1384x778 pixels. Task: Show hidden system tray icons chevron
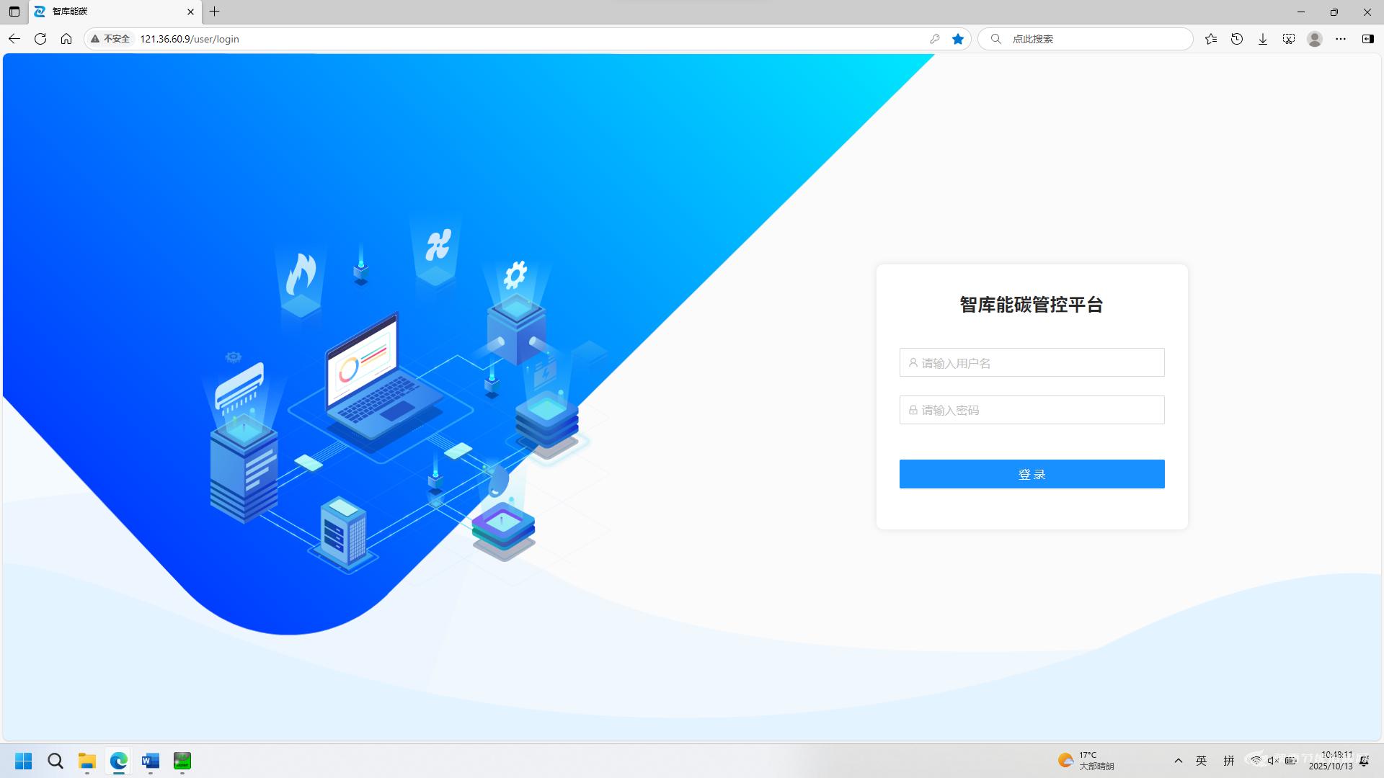pos(1179,761)
